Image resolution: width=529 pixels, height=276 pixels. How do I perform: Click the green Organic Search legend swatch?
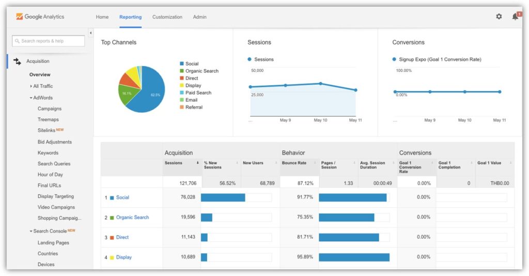tap(182, 71)
